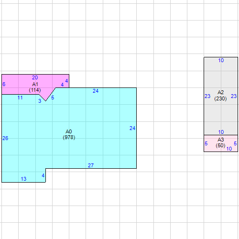
Task: Click dimension 6 on A1's left side
Action: [4, 84]
